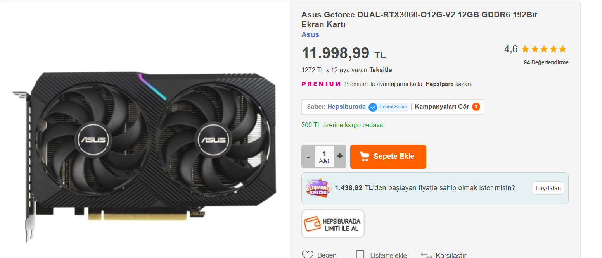Open the Asus brand link
602x258 pixels.
tap(310, 34)
